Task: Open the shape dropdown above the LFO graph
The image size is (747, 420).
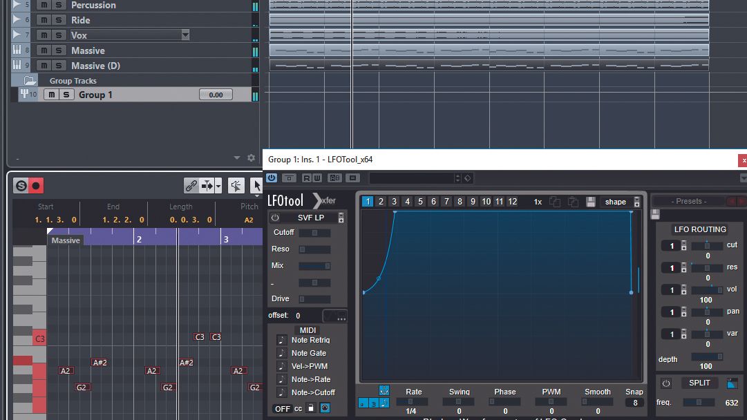Action: tap(617, 202)
